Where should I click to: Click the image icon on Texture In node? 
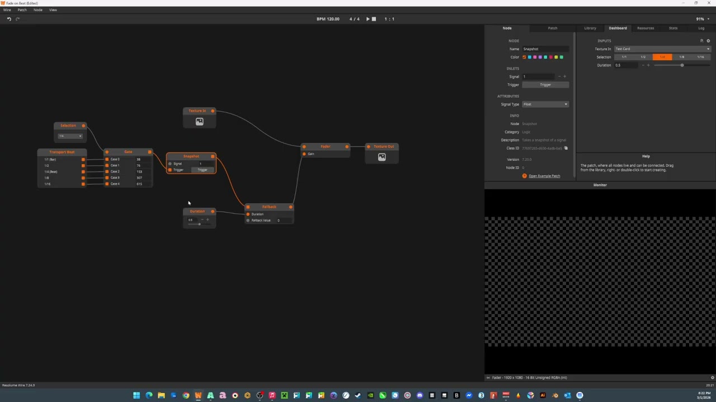point(199,122)
